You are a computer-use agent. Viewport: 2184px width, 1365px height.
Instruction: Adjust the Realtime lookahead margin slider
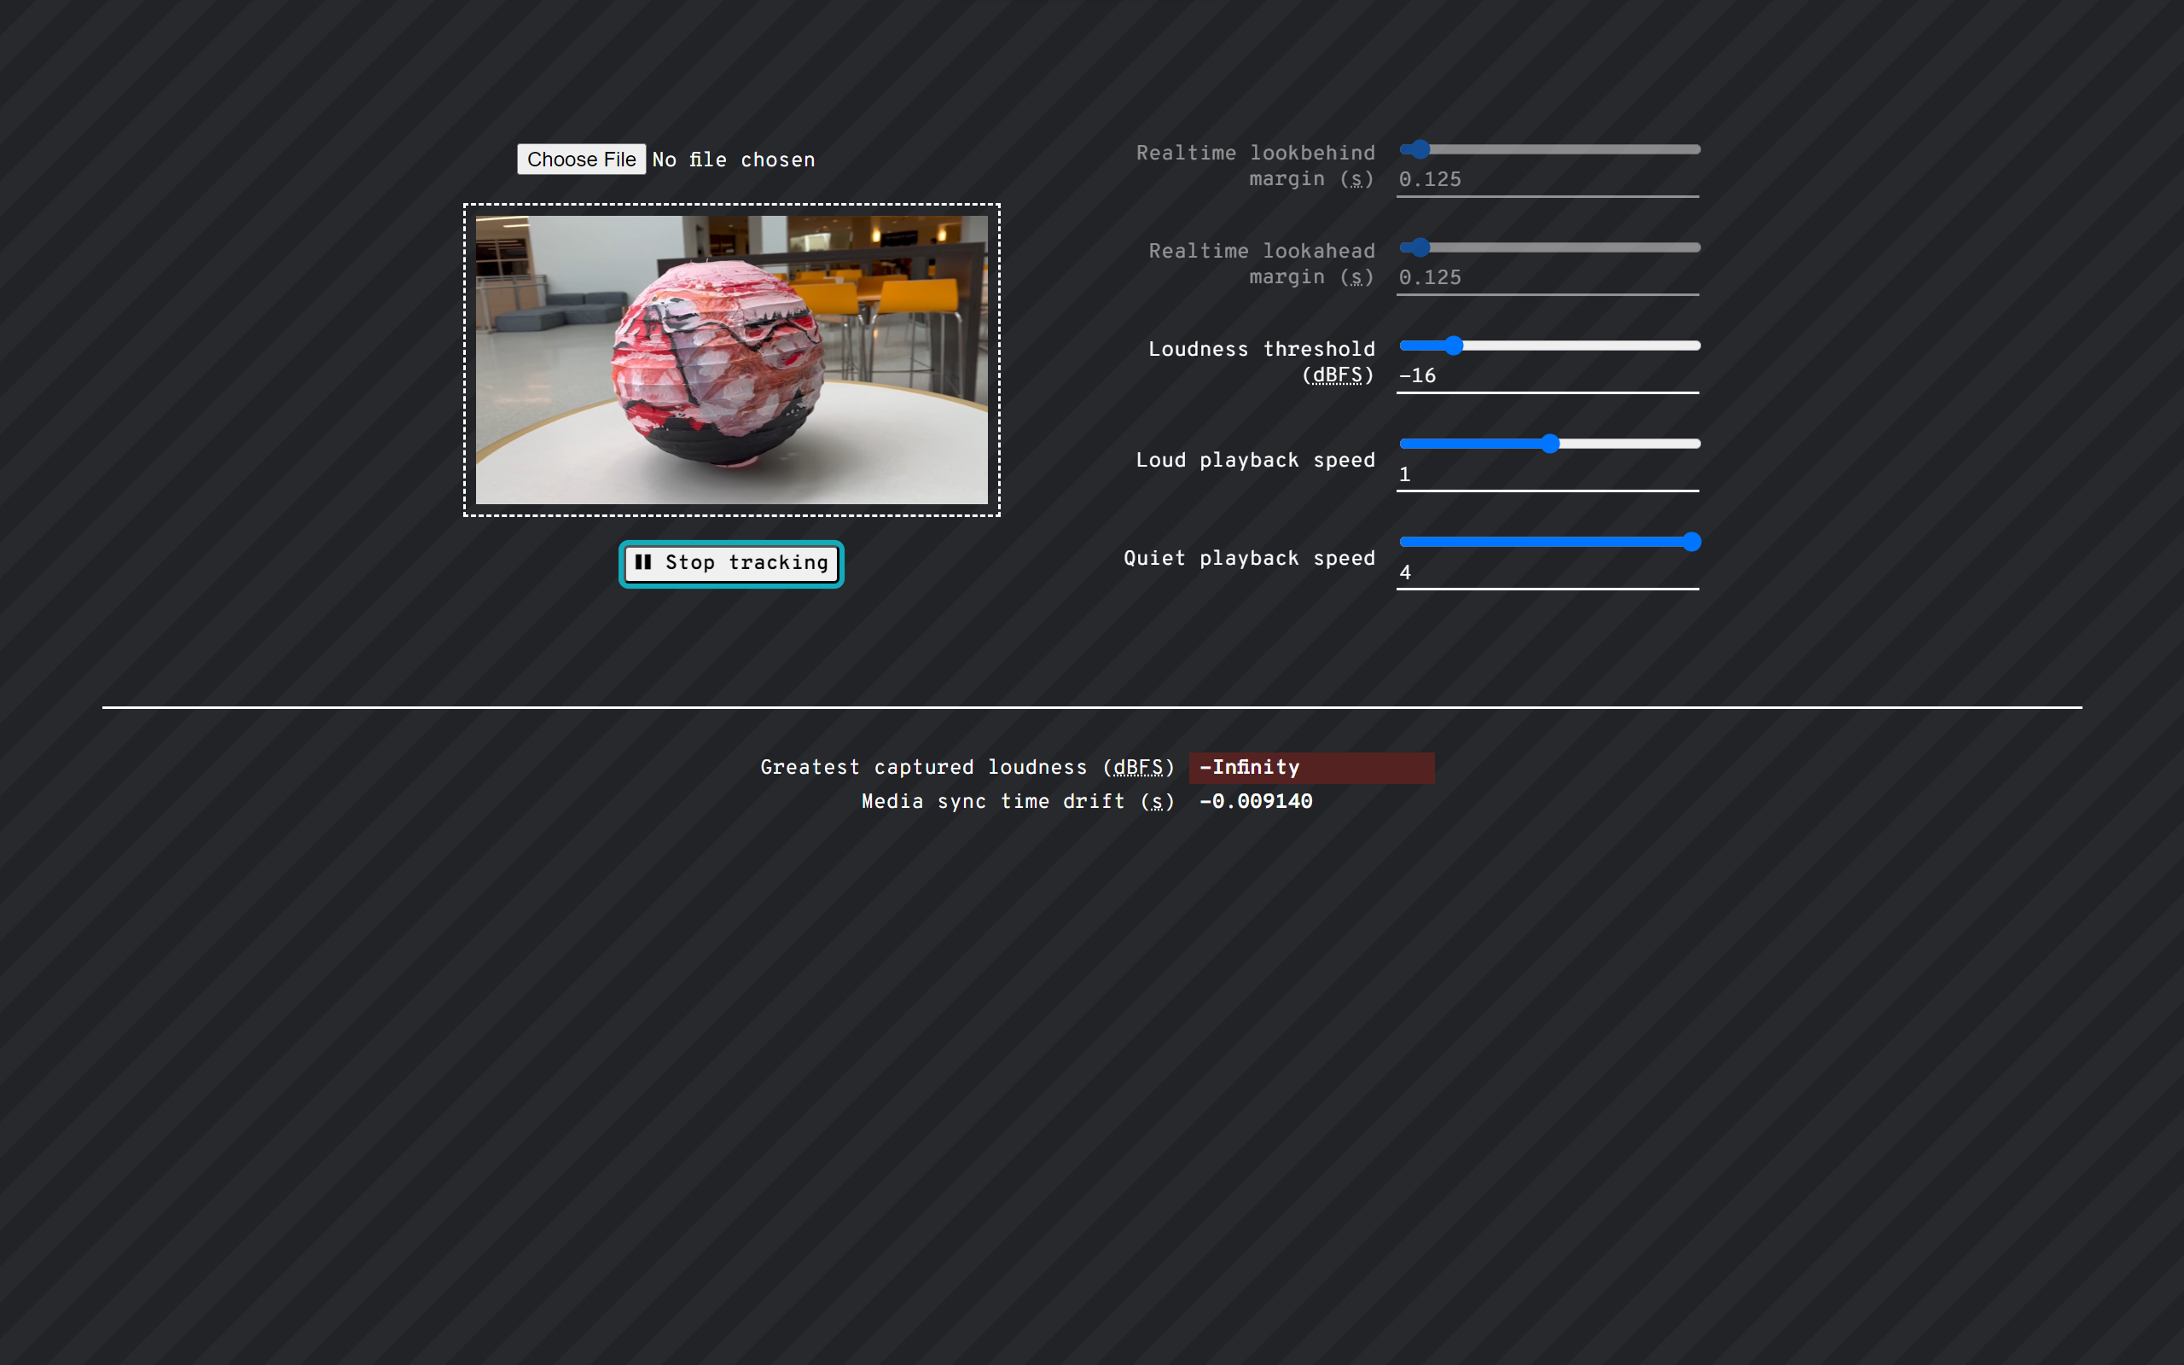[1549, 247]
